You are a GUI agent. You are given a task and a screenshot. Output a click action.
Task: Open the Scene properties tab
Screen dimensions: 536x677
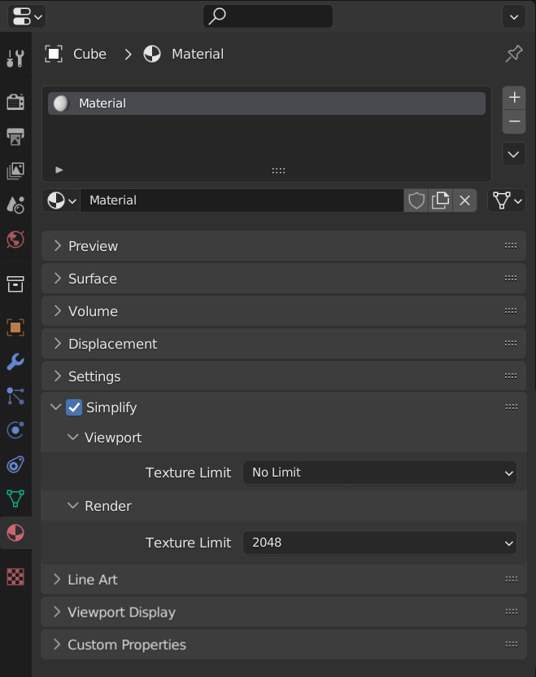pyautogui.click(x=15, y=205)
